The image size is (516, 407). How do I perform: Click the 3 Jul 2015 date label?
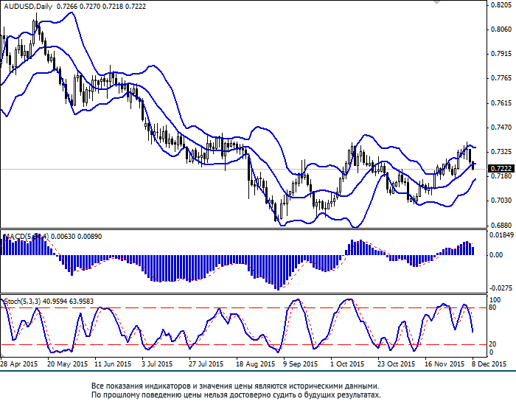tap(157, 364)
